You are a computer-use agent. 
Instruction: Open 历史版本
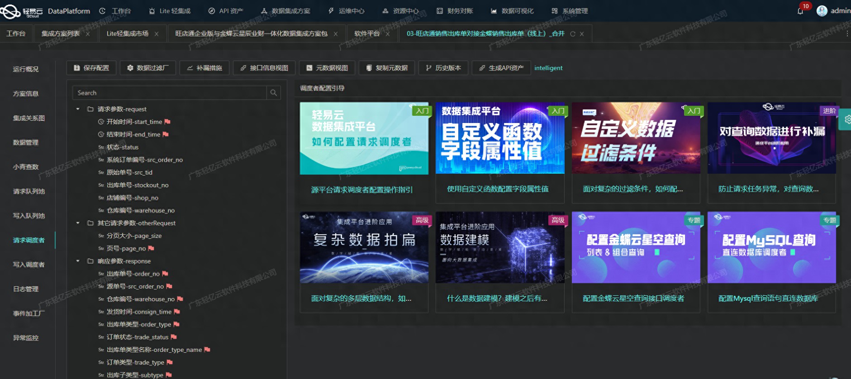443,68
